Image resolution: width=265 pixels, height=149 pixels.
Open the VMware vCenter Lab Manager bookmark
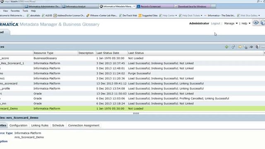pos(102,16)
